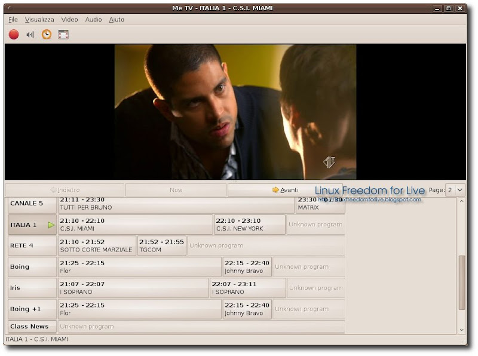Select Flor program in Boing row
This screenshot has height=356, width=478.
140,266
